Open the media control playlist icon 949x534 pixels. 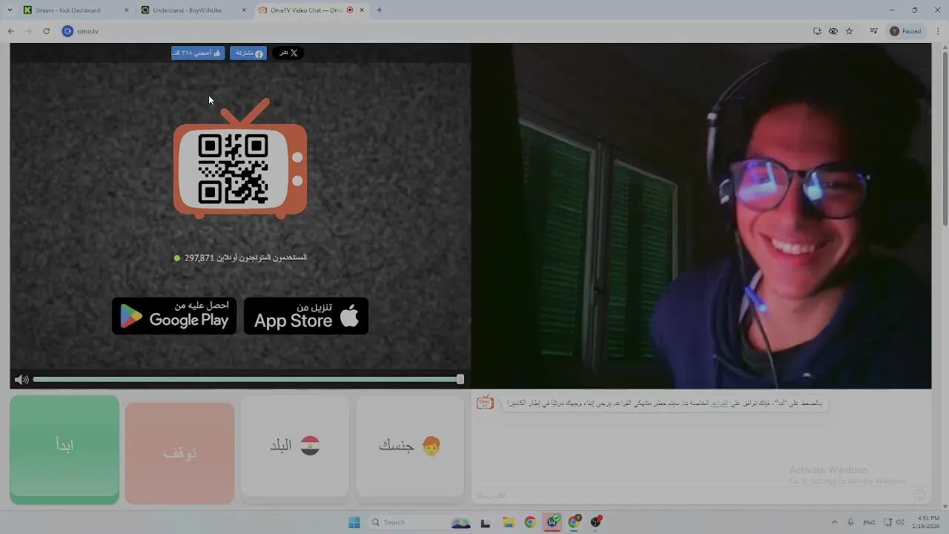[874, 31]
